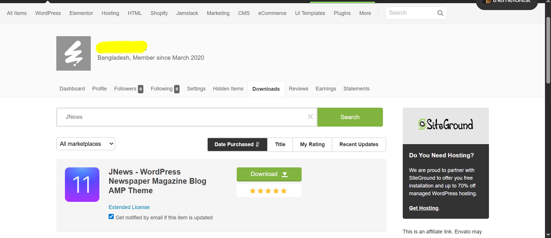Rate JNews with the third star
The width and height of the screenshot is (551, 238).
[x=268, y=191]
